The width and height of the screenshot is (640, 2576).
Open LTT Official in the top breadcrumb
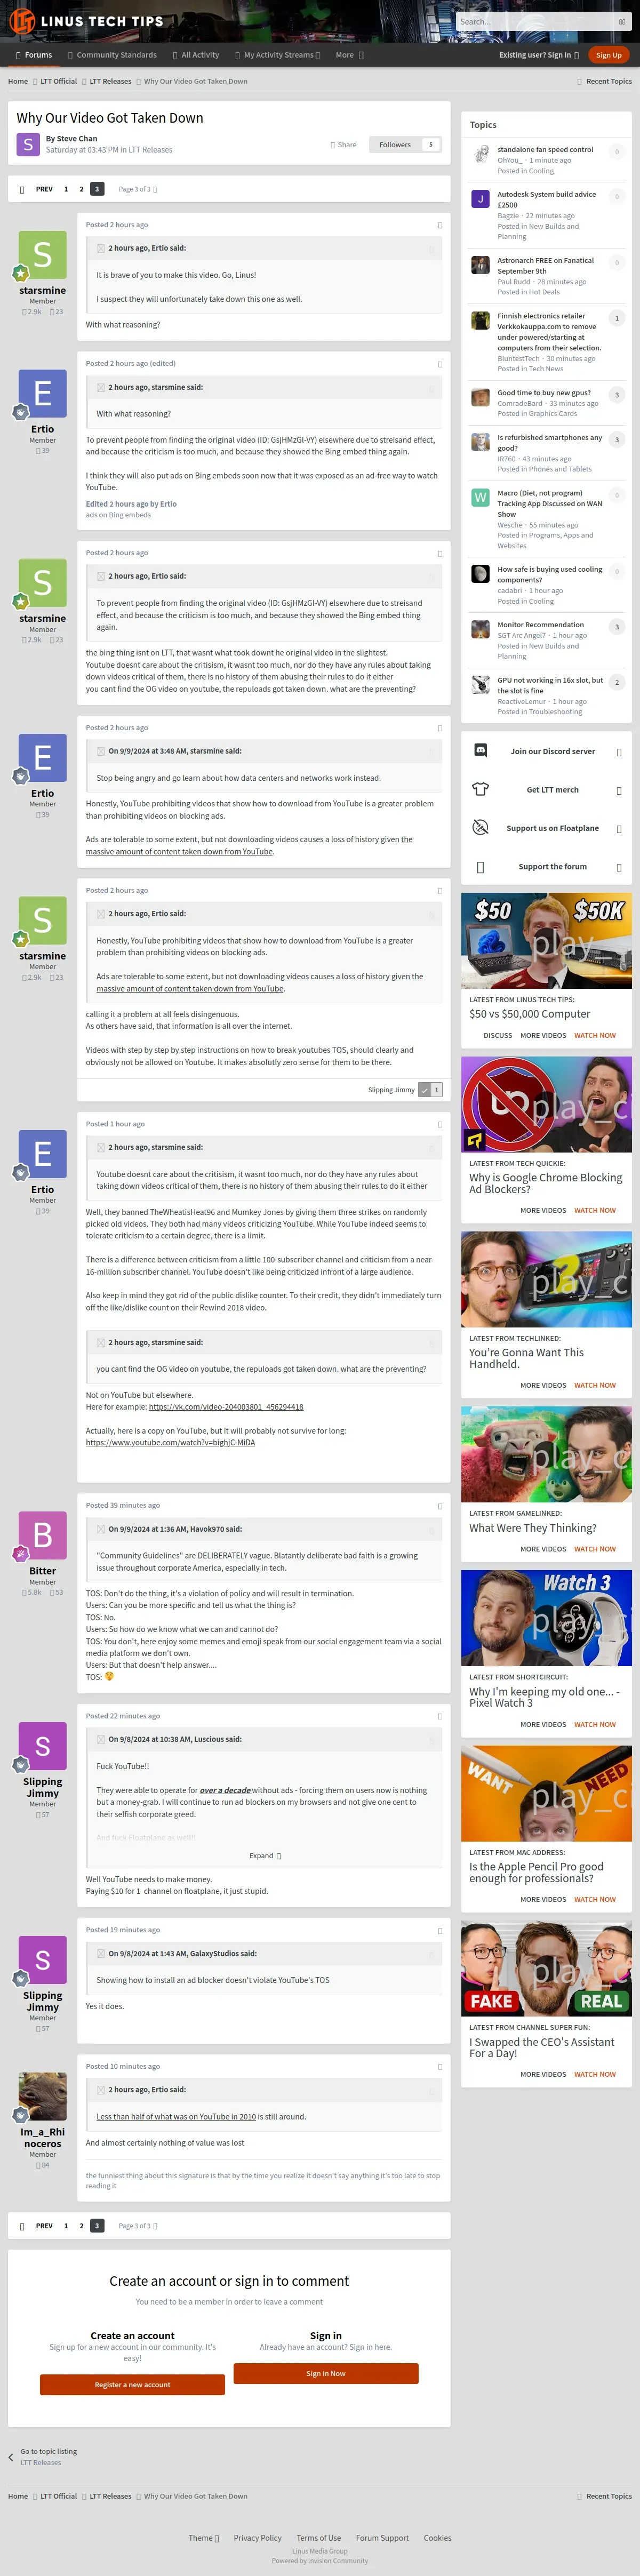coord(58,81)
